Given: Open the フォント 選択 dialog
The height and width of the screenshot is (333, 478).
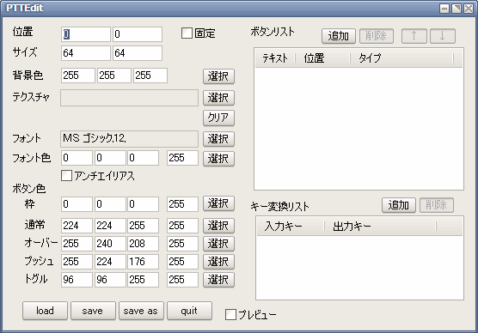Looking at the screenshot, I should click(x=218, y=139).
